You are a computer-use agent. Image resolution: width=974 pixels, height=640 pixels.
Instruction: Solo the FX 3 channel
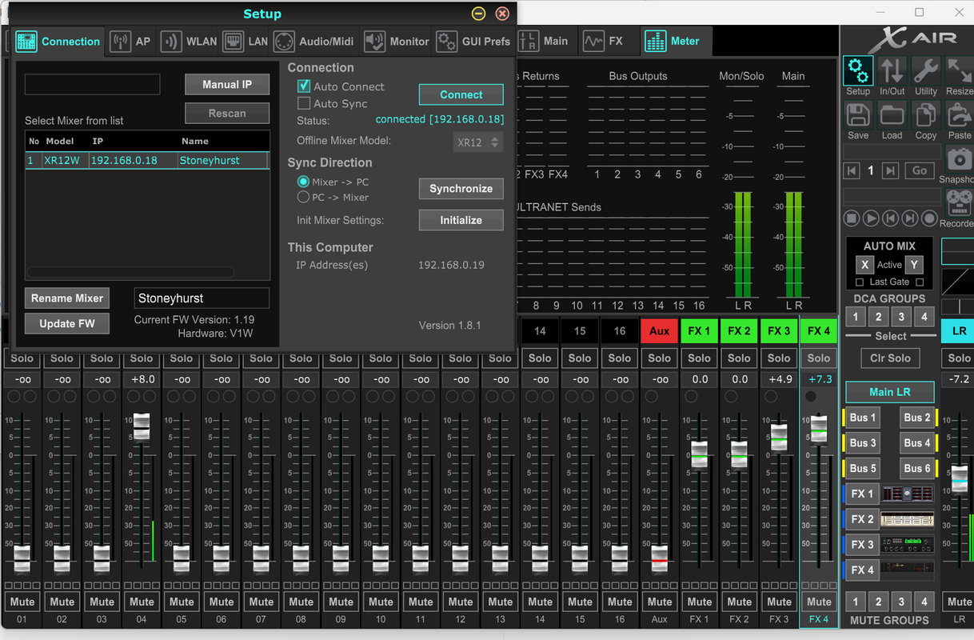779,358
